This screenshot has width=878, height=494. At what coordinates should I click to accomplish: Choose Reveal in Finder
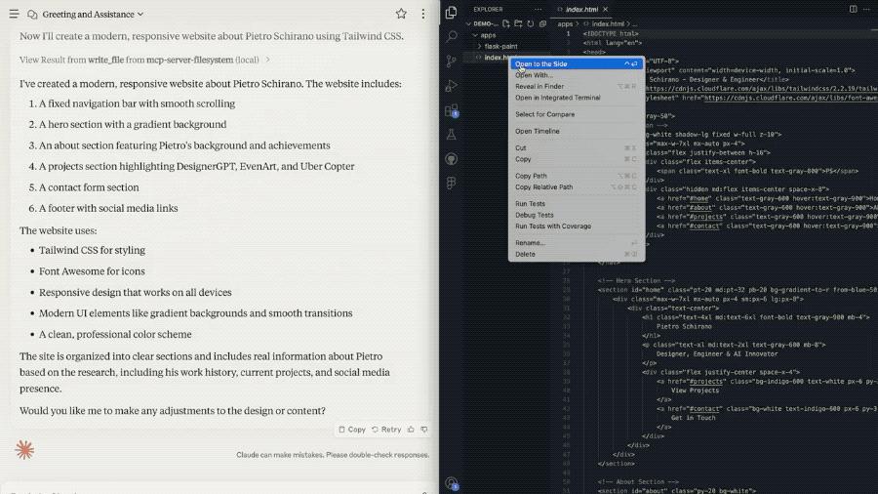click(x=577, y=86)
